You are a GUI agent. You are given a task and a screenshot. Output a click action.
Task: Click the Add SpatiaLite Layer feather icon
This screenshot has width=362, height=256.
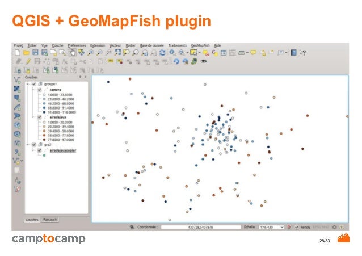coord(17,107)
